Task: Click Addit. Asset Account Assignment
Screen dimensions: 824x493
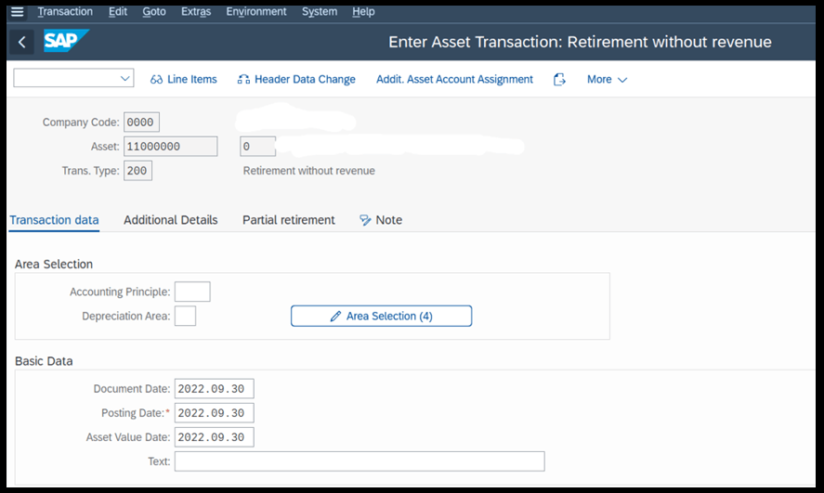Action: (454, 79)
